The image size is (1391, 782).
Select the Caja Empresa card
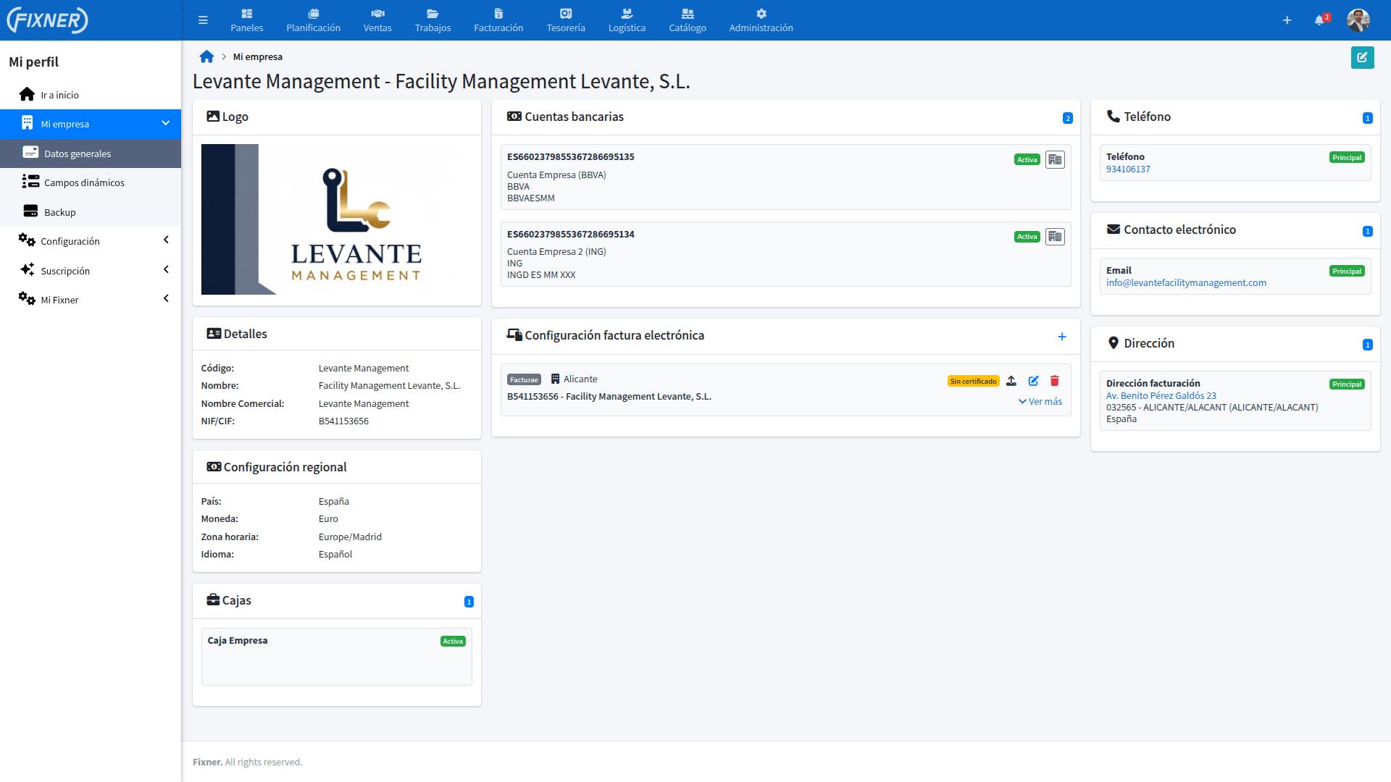[336, 657]
